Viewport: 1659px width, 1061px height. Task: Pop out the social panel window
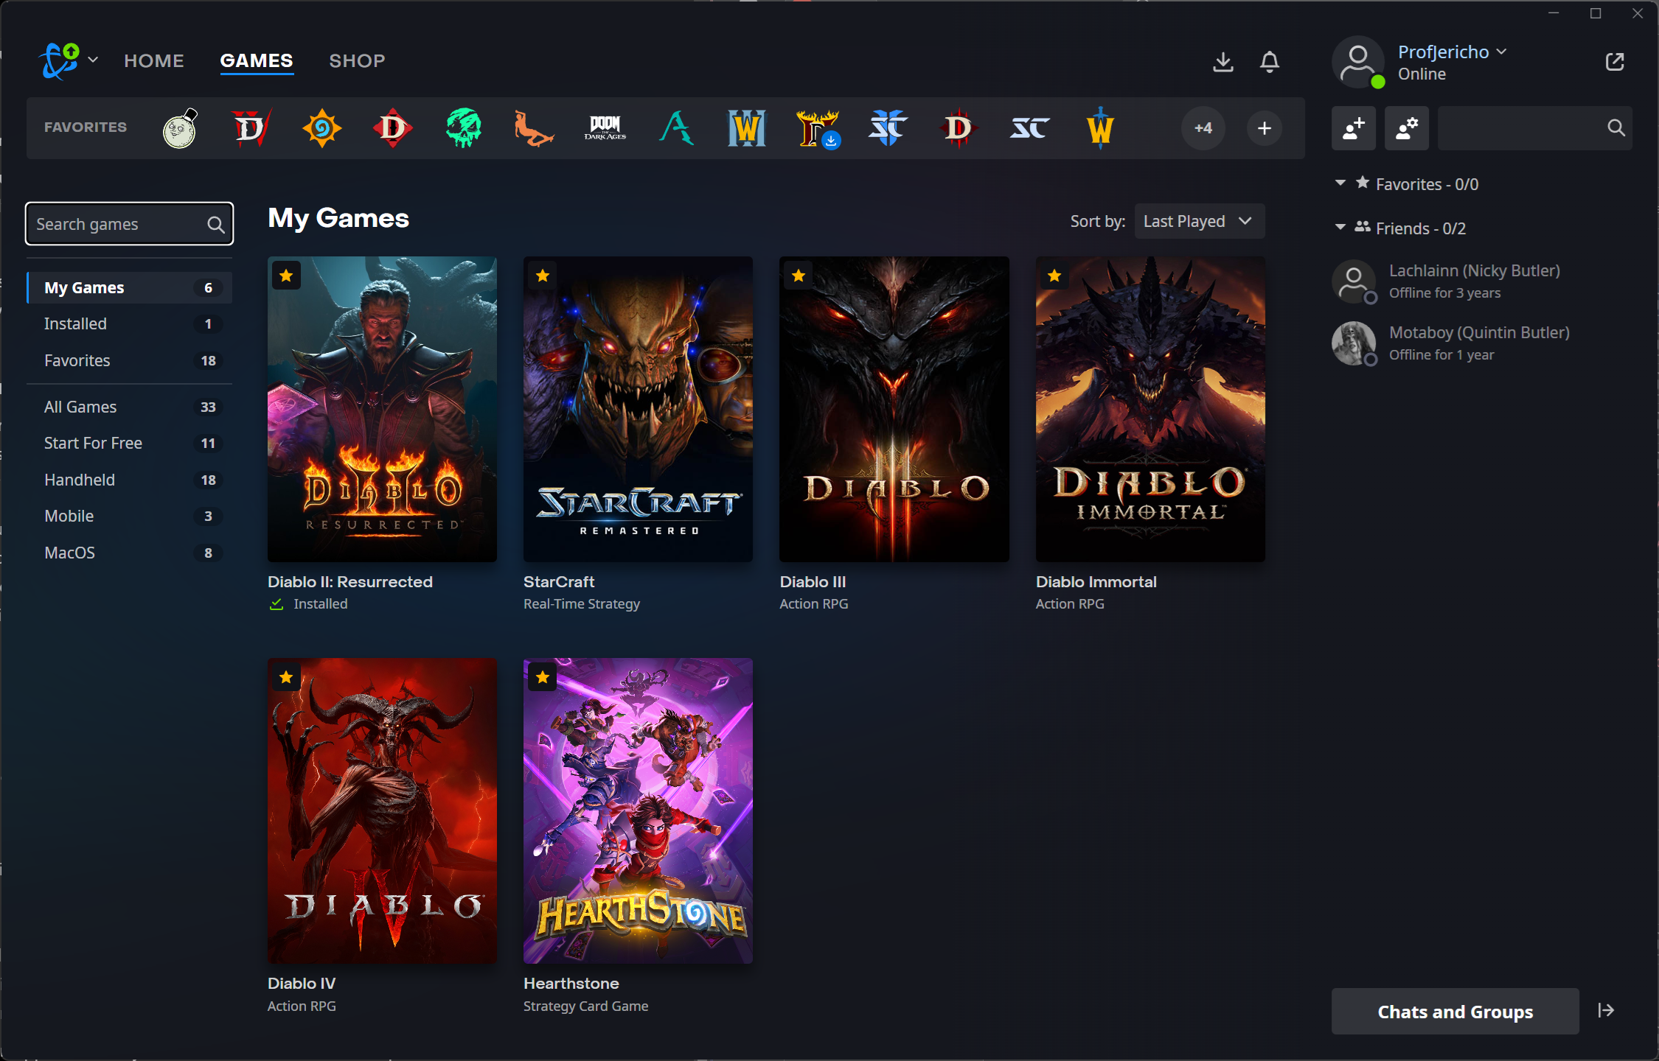(x=1615, y=62)
